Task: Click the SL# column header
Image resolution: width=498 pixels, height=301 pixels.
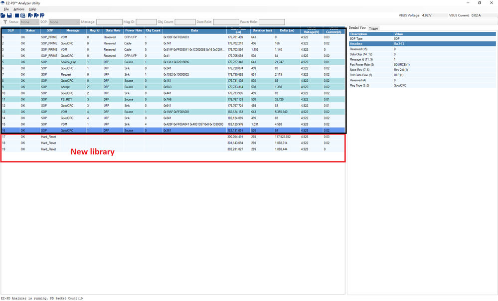Action: pos(10,30)
